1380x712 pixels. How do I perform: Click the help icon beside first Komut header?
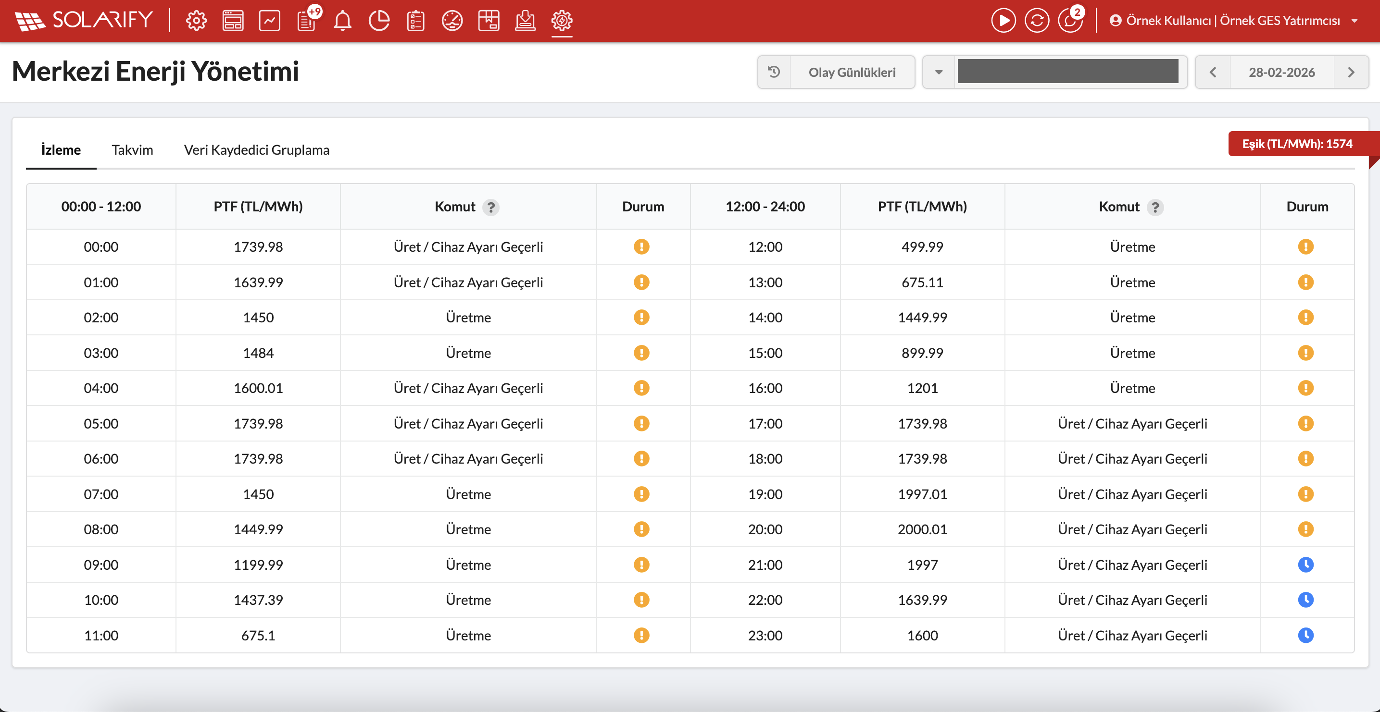pyautogui.click(x=491, y=207)
